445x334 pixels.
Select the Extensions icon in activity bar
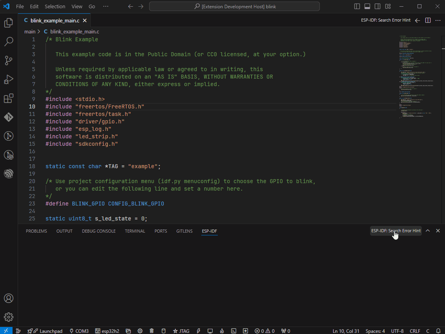9,98
